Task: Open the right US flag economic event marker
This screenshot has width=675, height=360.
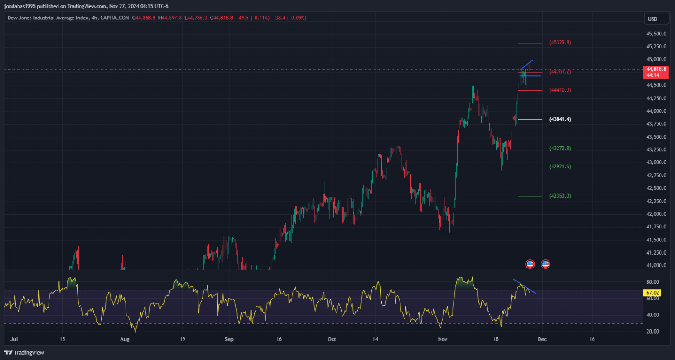Action: pyautogui.click(x=545, y=264)
